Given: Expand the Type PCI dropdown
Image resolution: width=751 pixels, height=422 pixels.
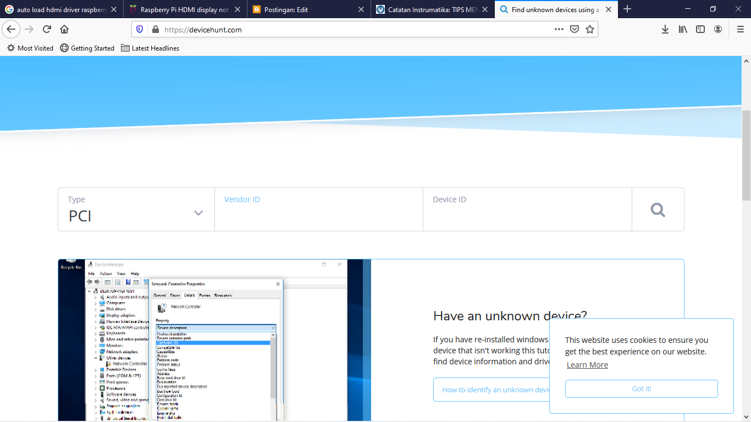Looking at the screenshot, I should click(136, 209).
